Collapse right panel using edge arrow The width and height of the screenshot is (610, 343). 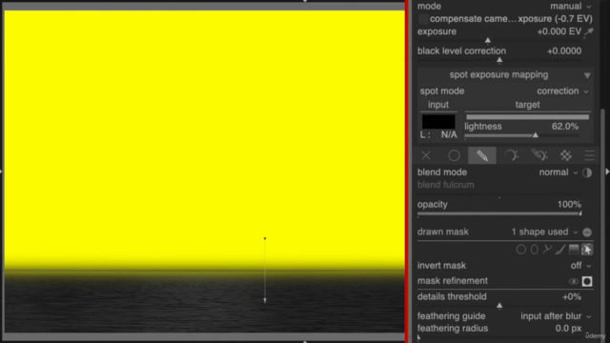pos(607,171)
